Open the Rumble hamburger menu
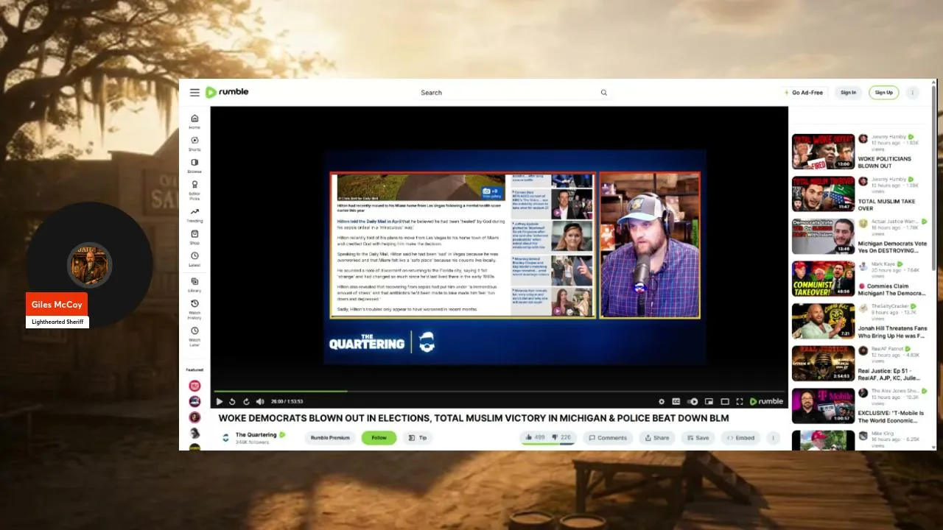The height and width of the screenshot is (530, 943). pyautogui.click(x=194, y=93)
